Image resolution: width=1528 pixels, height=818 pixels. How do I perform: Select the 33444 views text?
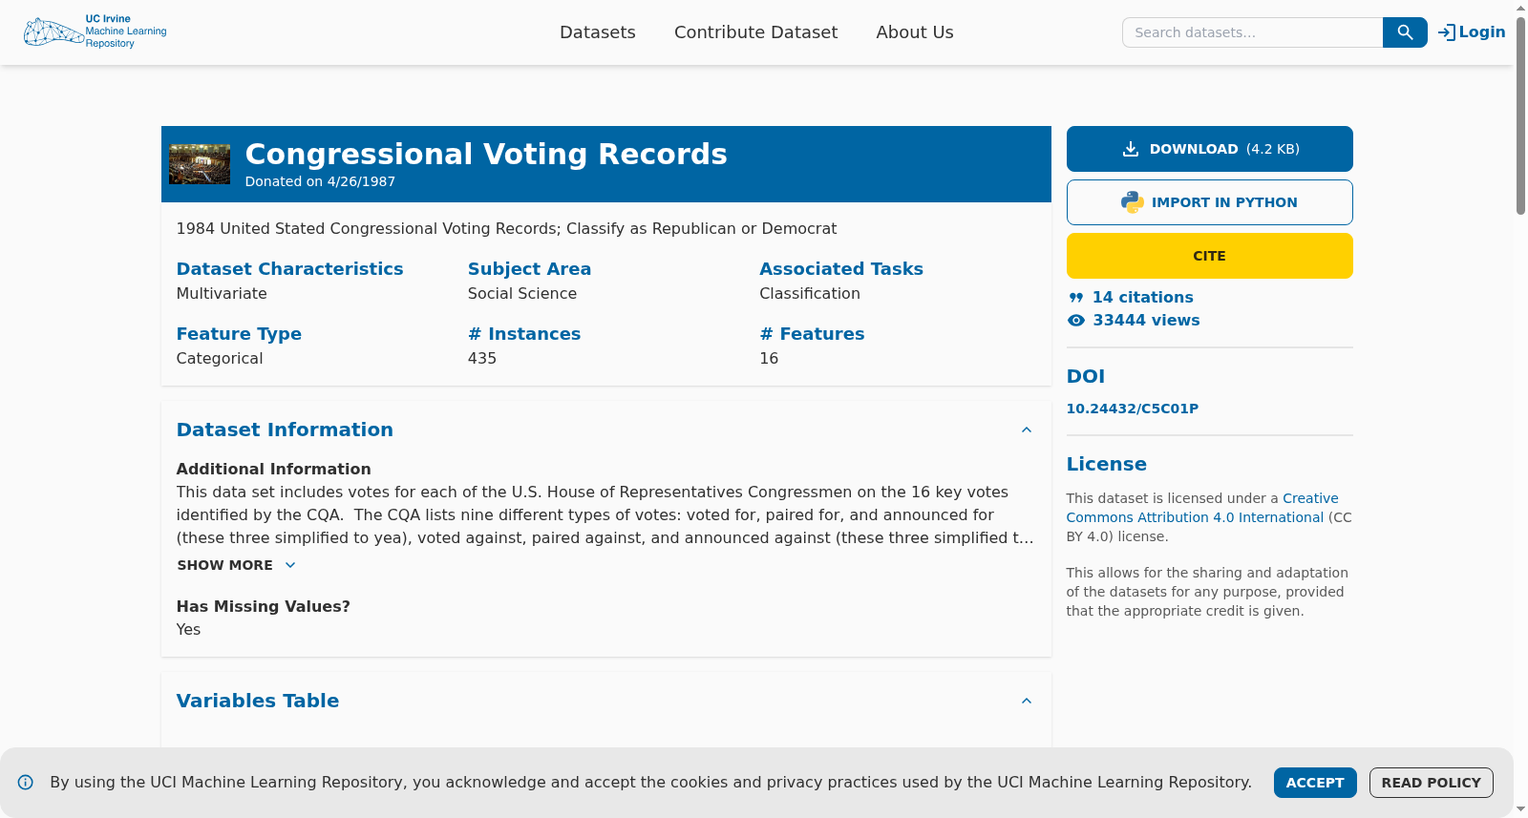click(x=1146, y=321)
